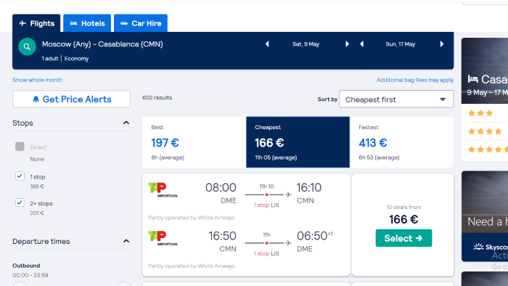The width and height of the screenshot is (508, 286).
Task: Advance outbound date past Sat, 9 May
Action: point(347,44)
